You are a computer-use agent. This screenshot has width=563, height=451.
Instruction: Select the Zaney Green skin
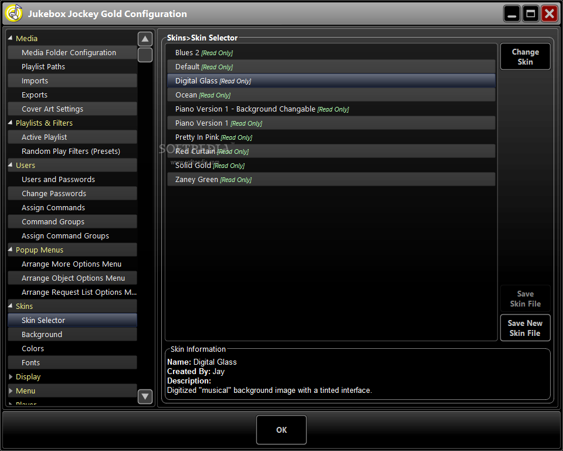[331, 180]
